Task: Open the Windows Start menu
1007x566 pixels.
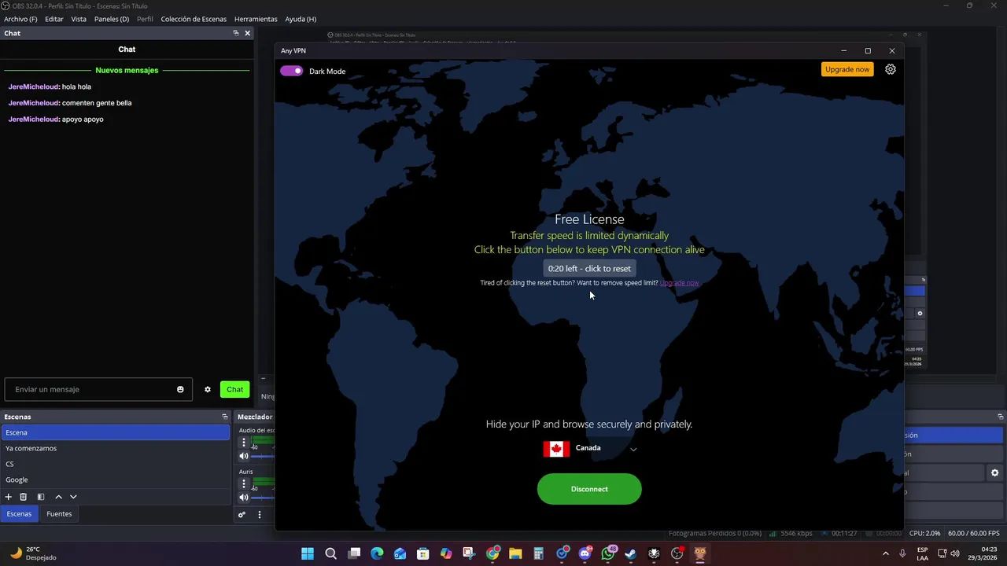Action: [308, 553]
